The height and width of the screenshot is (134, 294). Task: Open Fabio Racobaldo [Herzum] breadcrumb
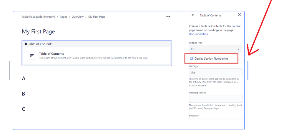pos(39,17)
